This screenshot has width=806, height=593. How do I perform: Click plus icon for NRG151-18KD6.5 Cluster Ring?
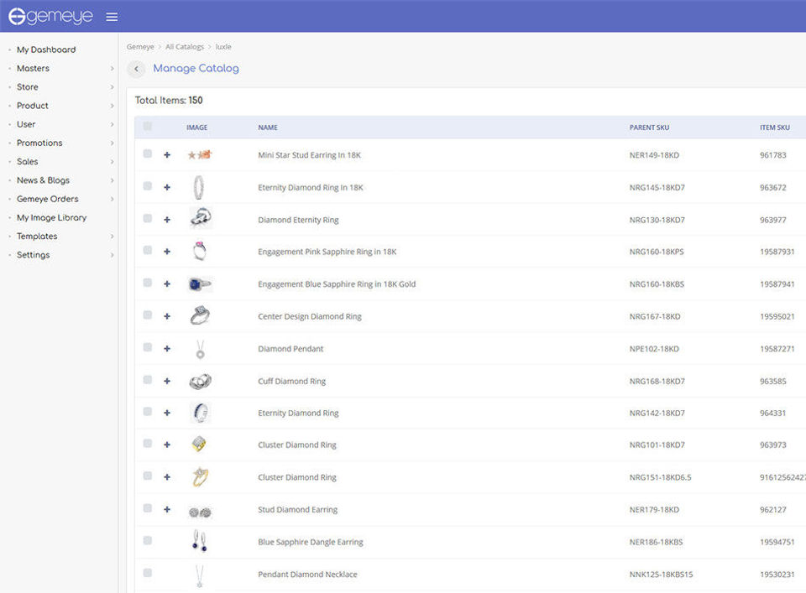point(167,477)
